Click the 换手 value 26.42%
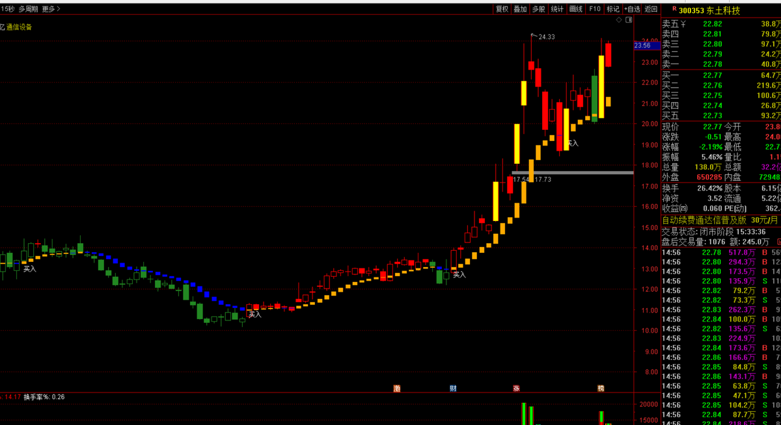 tap(709, 188)
